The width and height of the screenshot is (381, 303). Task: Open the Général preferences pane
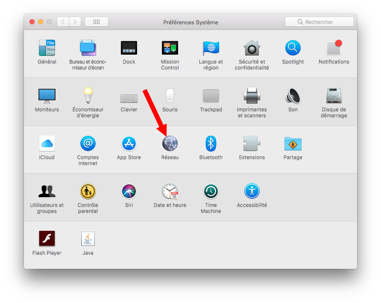pos(47,48)
